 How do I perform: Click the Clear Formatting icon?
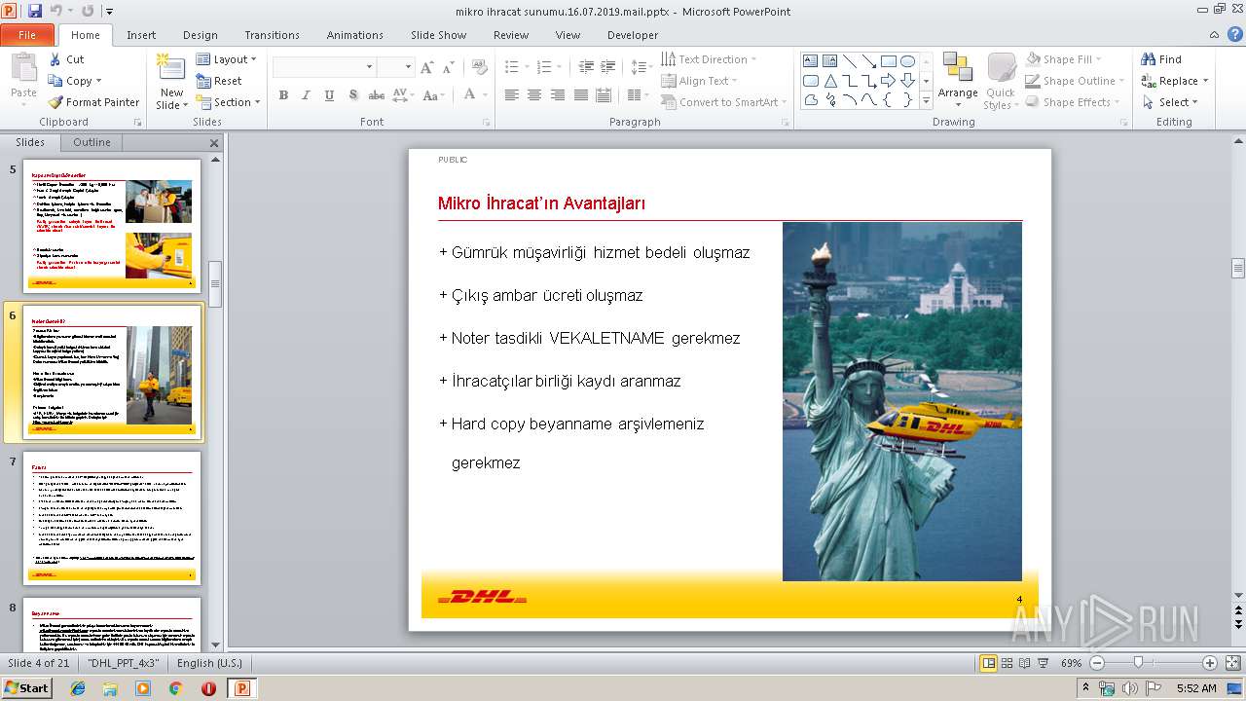click(479, 67)
